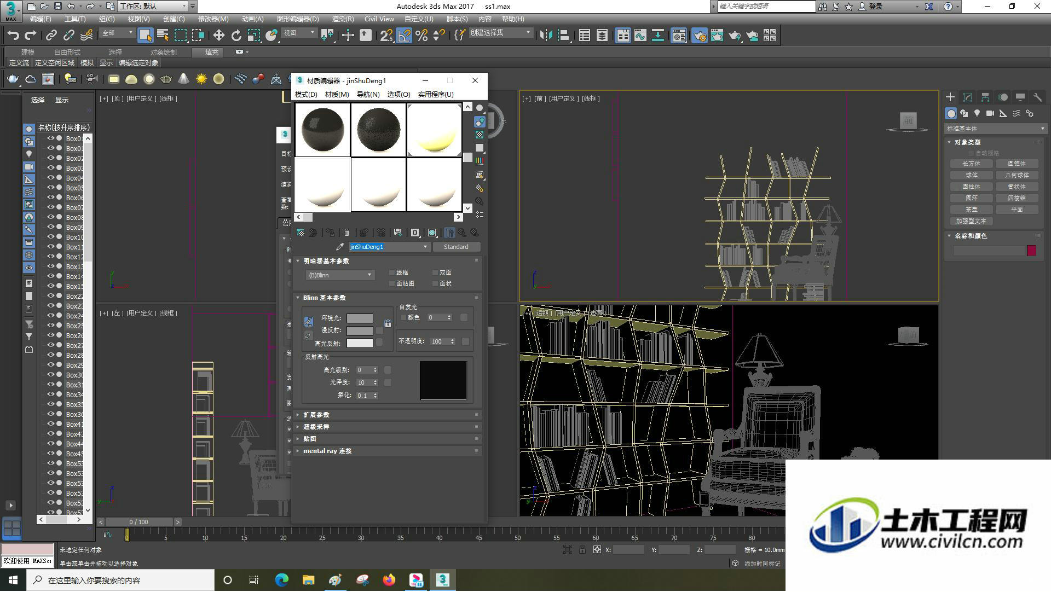Click the 加强型文本 button

[971, 221]
